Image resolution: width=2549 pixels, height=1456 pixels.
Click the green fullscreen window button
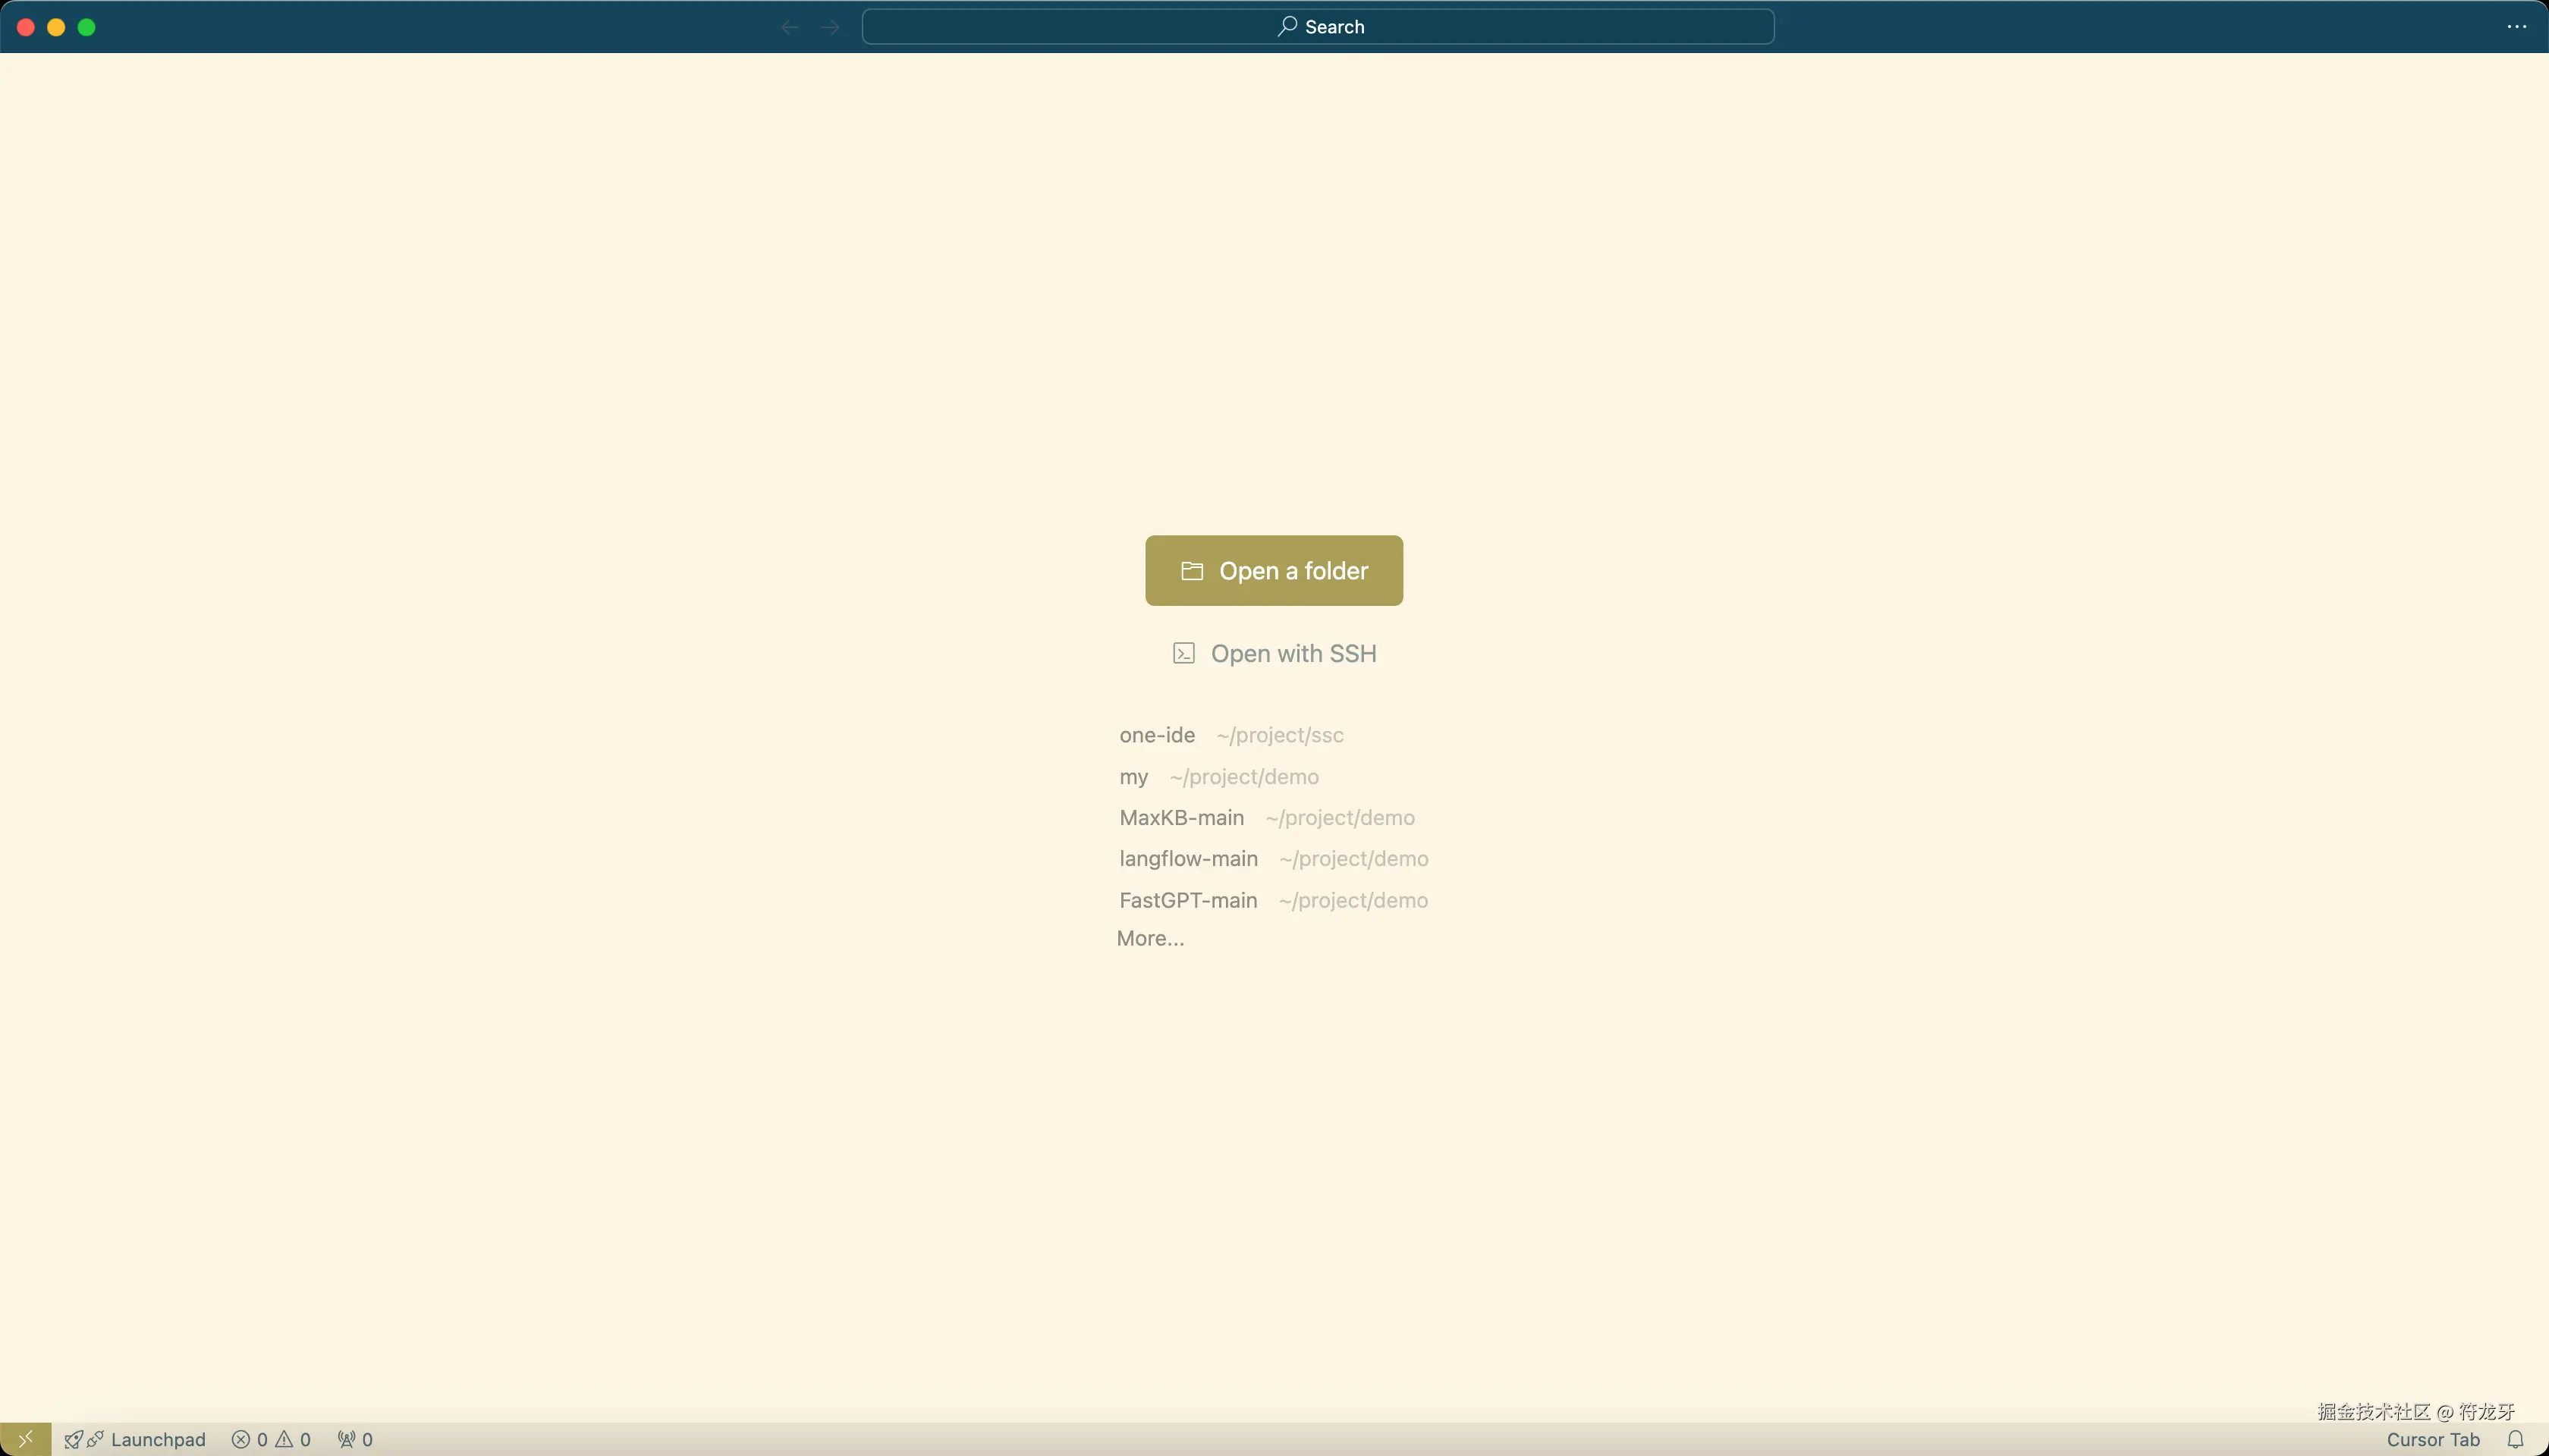87,27
